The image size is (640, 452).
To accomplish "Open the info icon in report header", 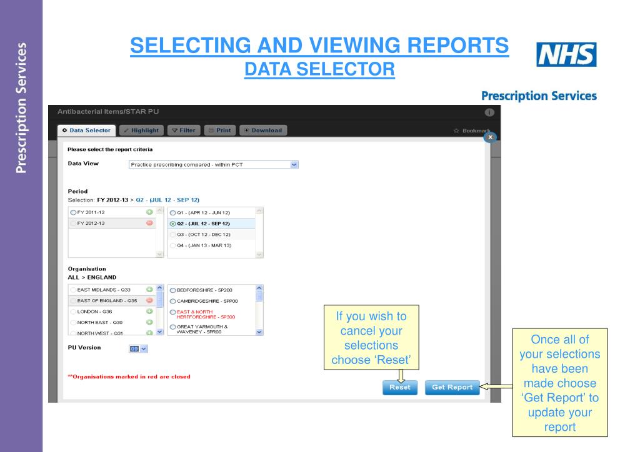I will [489, 112].
